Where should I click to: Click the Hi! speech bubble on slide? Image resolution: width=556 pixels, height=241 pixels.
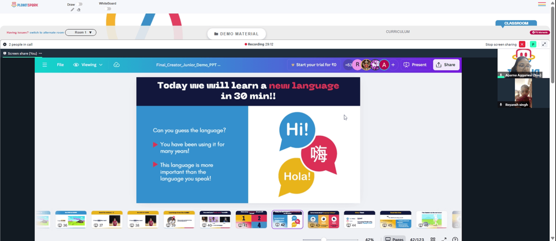coord(297,130)
